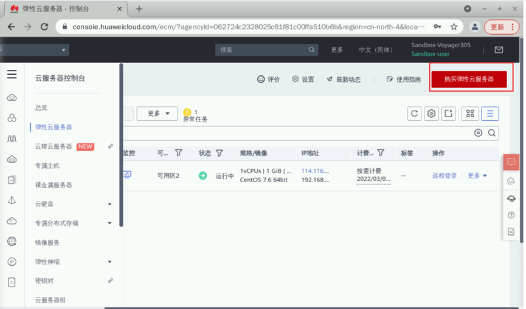Select 弹性云服务器 in sidebar

(x=54, y=127)
